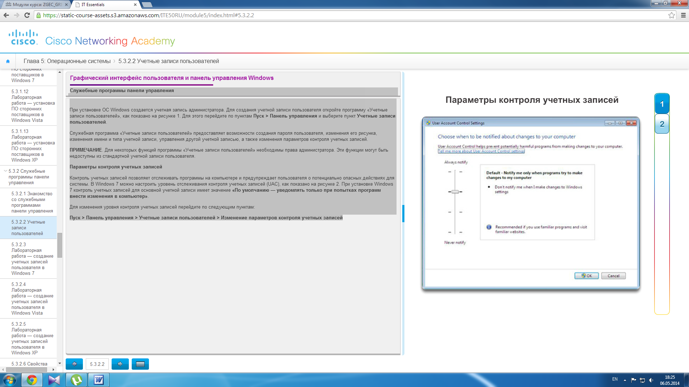Click Show desktop strip
Screen dimensions: 689x387
tap(686, 380)
